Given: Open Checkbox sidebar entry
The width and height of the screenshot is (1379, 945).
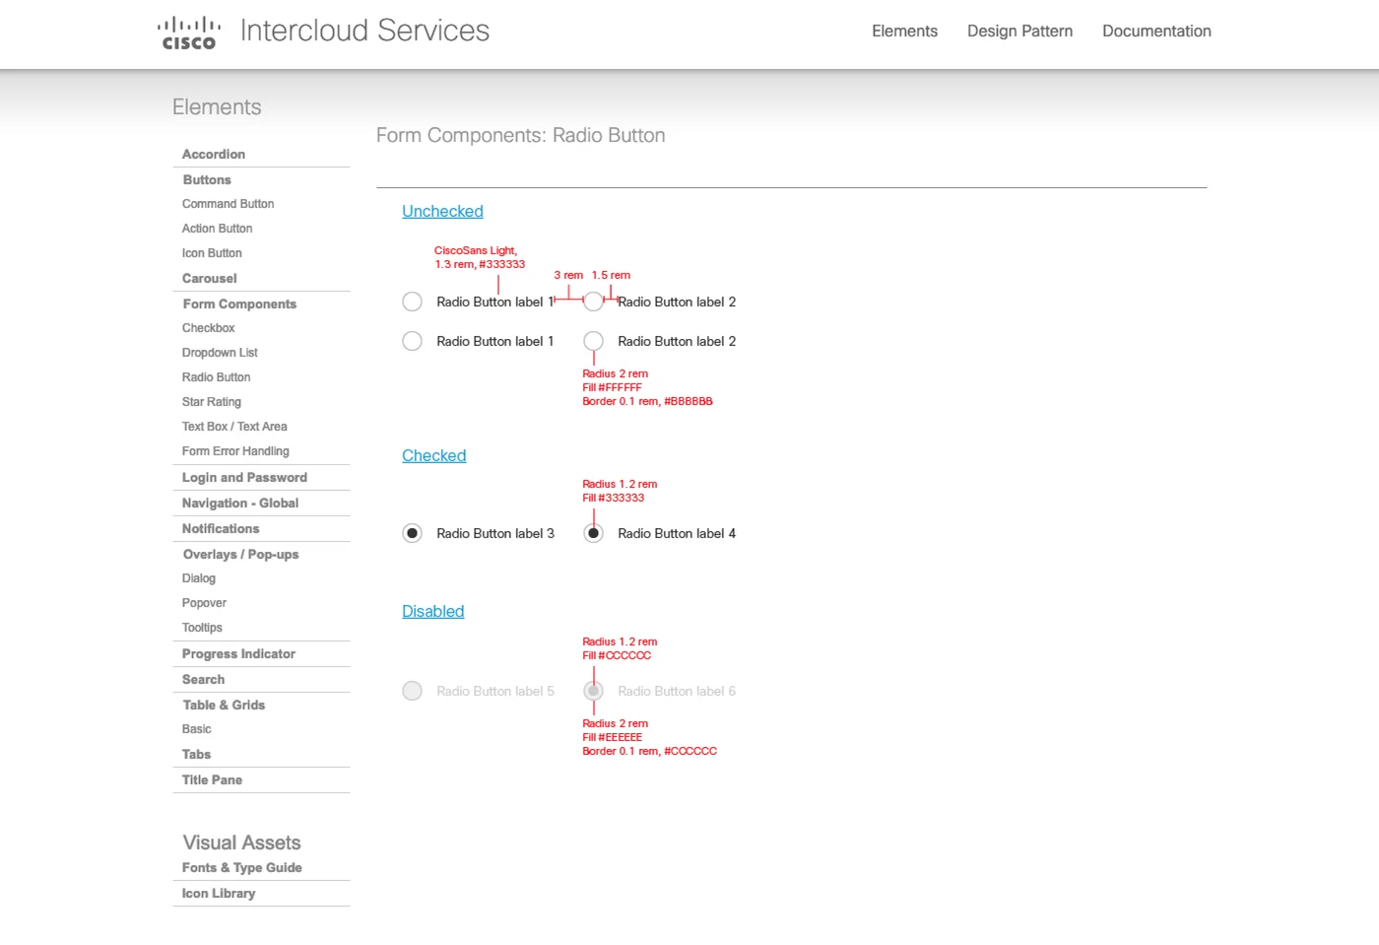Looking at the screenshot, I should point(208,328).
